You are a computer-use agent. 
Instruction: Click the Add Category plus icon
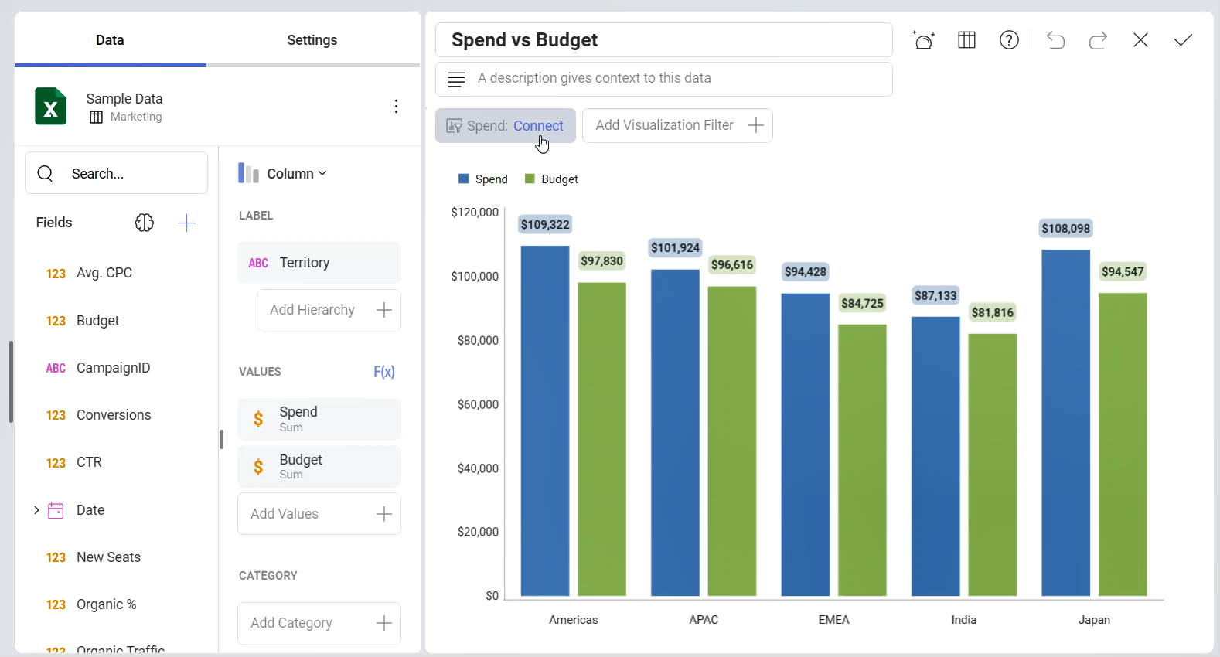coord(384,623)
